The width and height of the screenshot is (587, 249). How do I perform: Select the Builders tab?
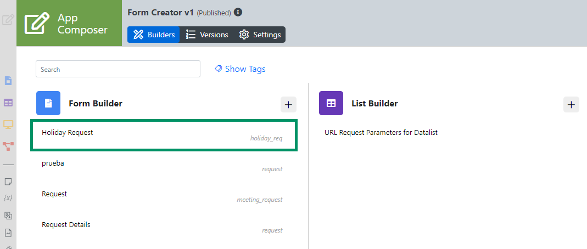pyautogui.click(x=154, y=35)
